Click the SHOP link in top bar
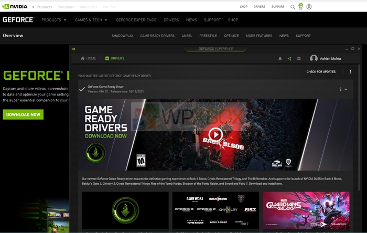Viewport: 367px width, 233px height. [x=243, y=7]
